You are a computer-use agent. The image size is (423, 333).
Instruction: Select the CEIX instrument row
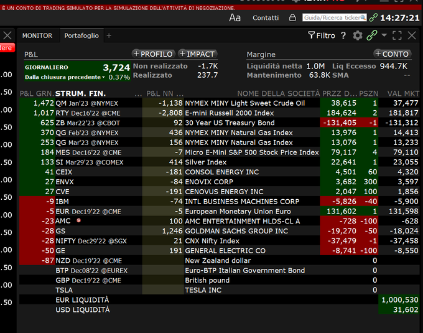(220, 172)
